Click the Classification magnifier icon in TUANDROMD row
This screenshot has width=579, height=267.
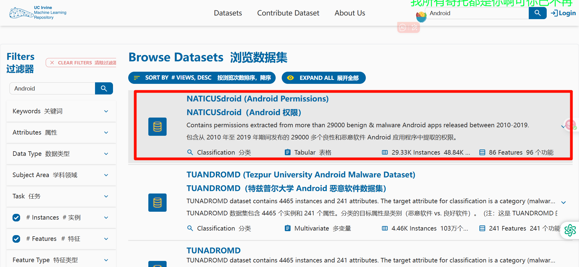190,228
